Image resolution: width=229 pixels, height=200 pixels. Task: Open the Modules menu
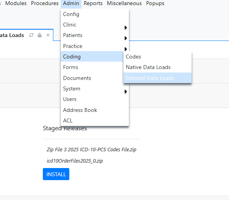pos(16,4)
